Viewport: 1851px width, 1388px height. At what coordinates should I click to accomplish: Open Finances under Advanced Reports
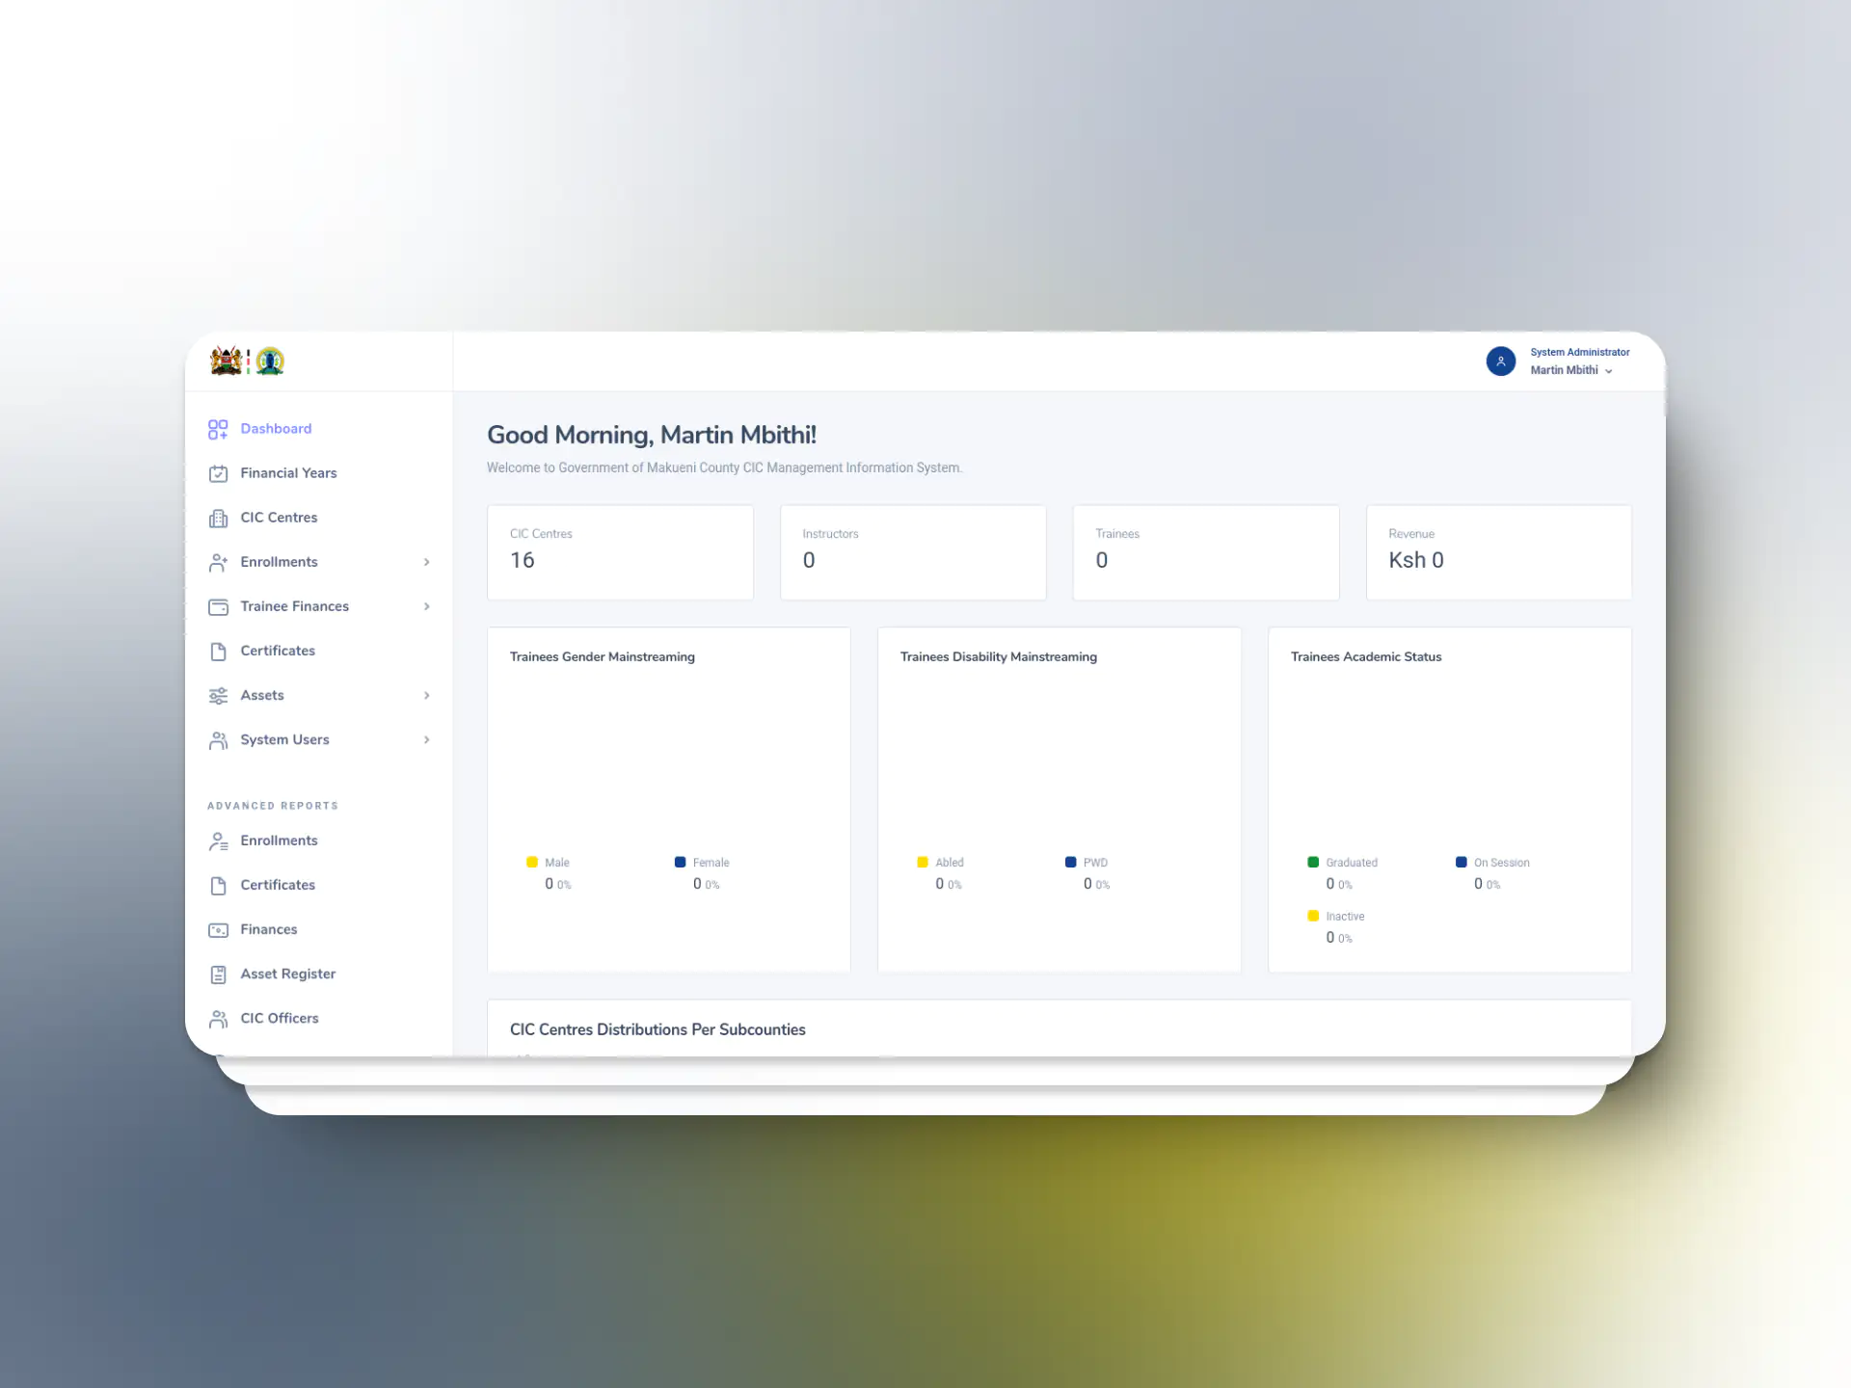268,929
